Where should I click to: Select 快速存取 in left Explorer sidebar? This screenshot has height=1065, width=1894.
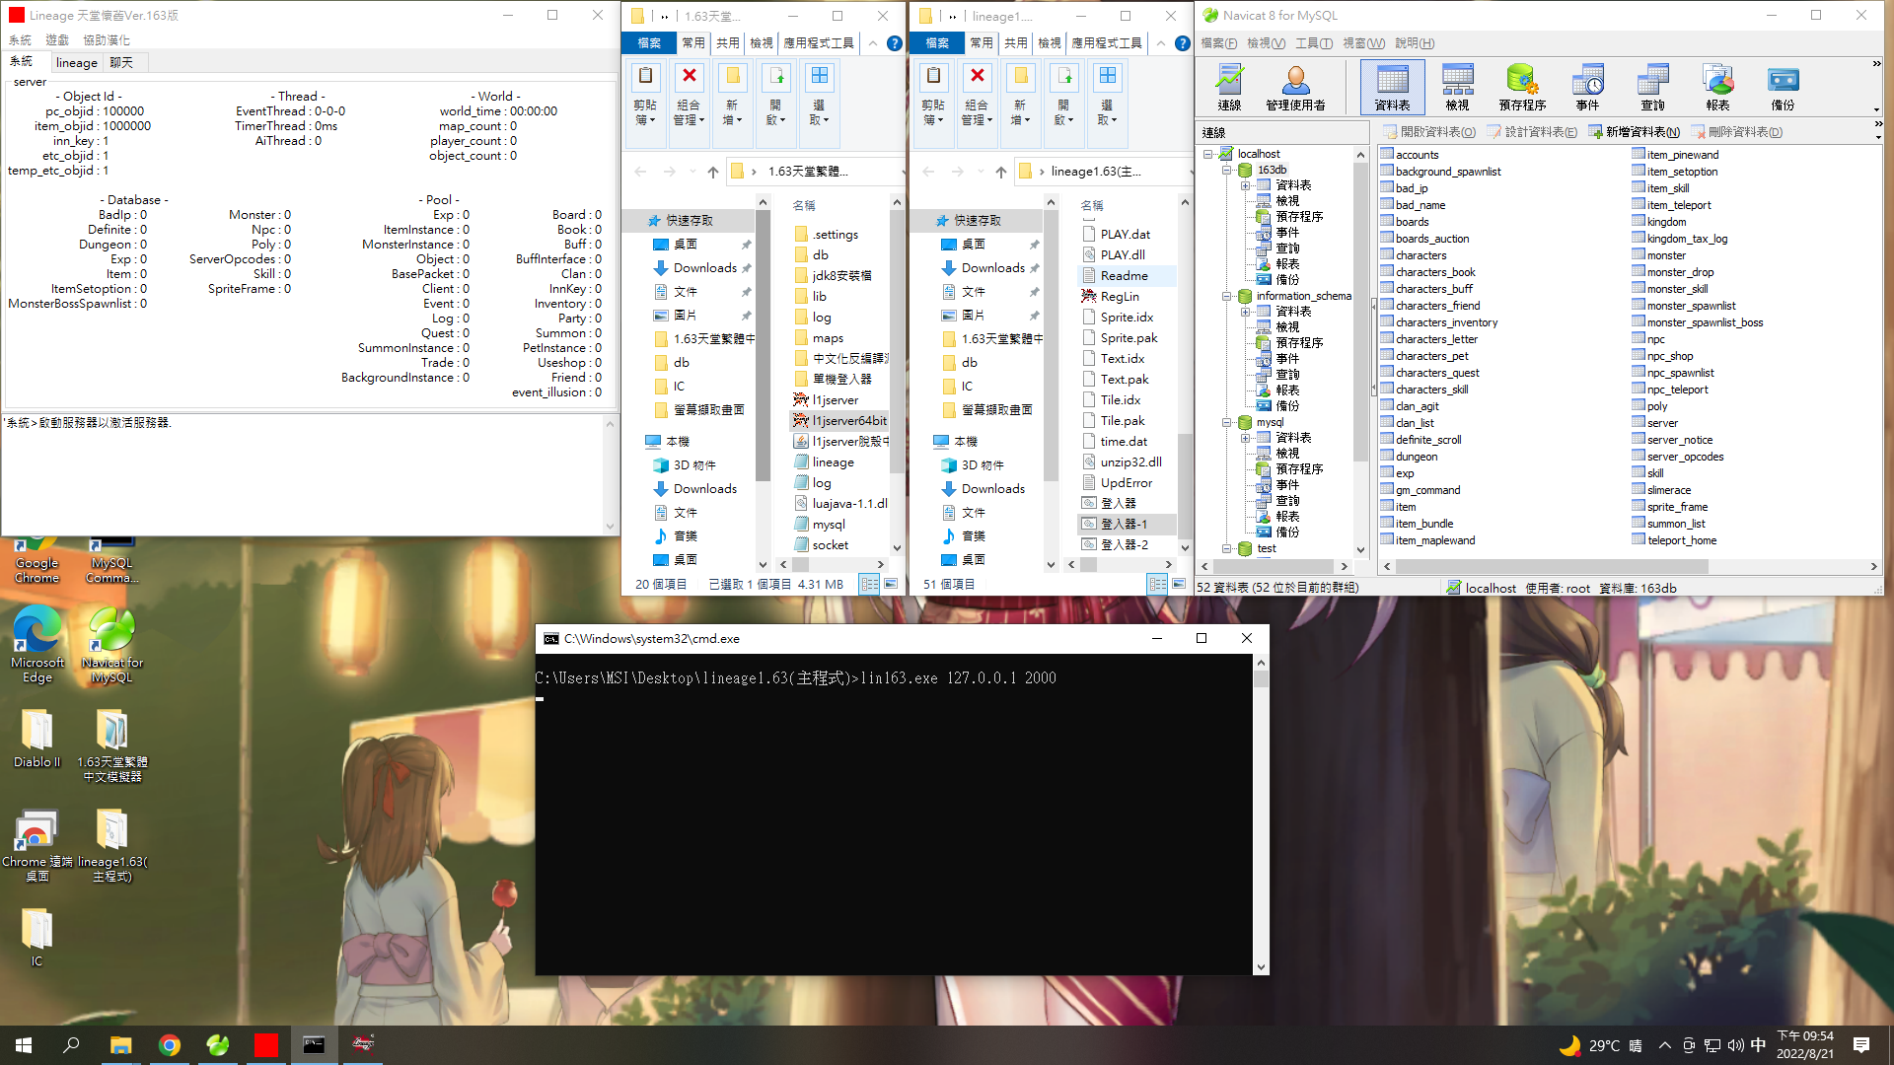(x=689, y=221)
